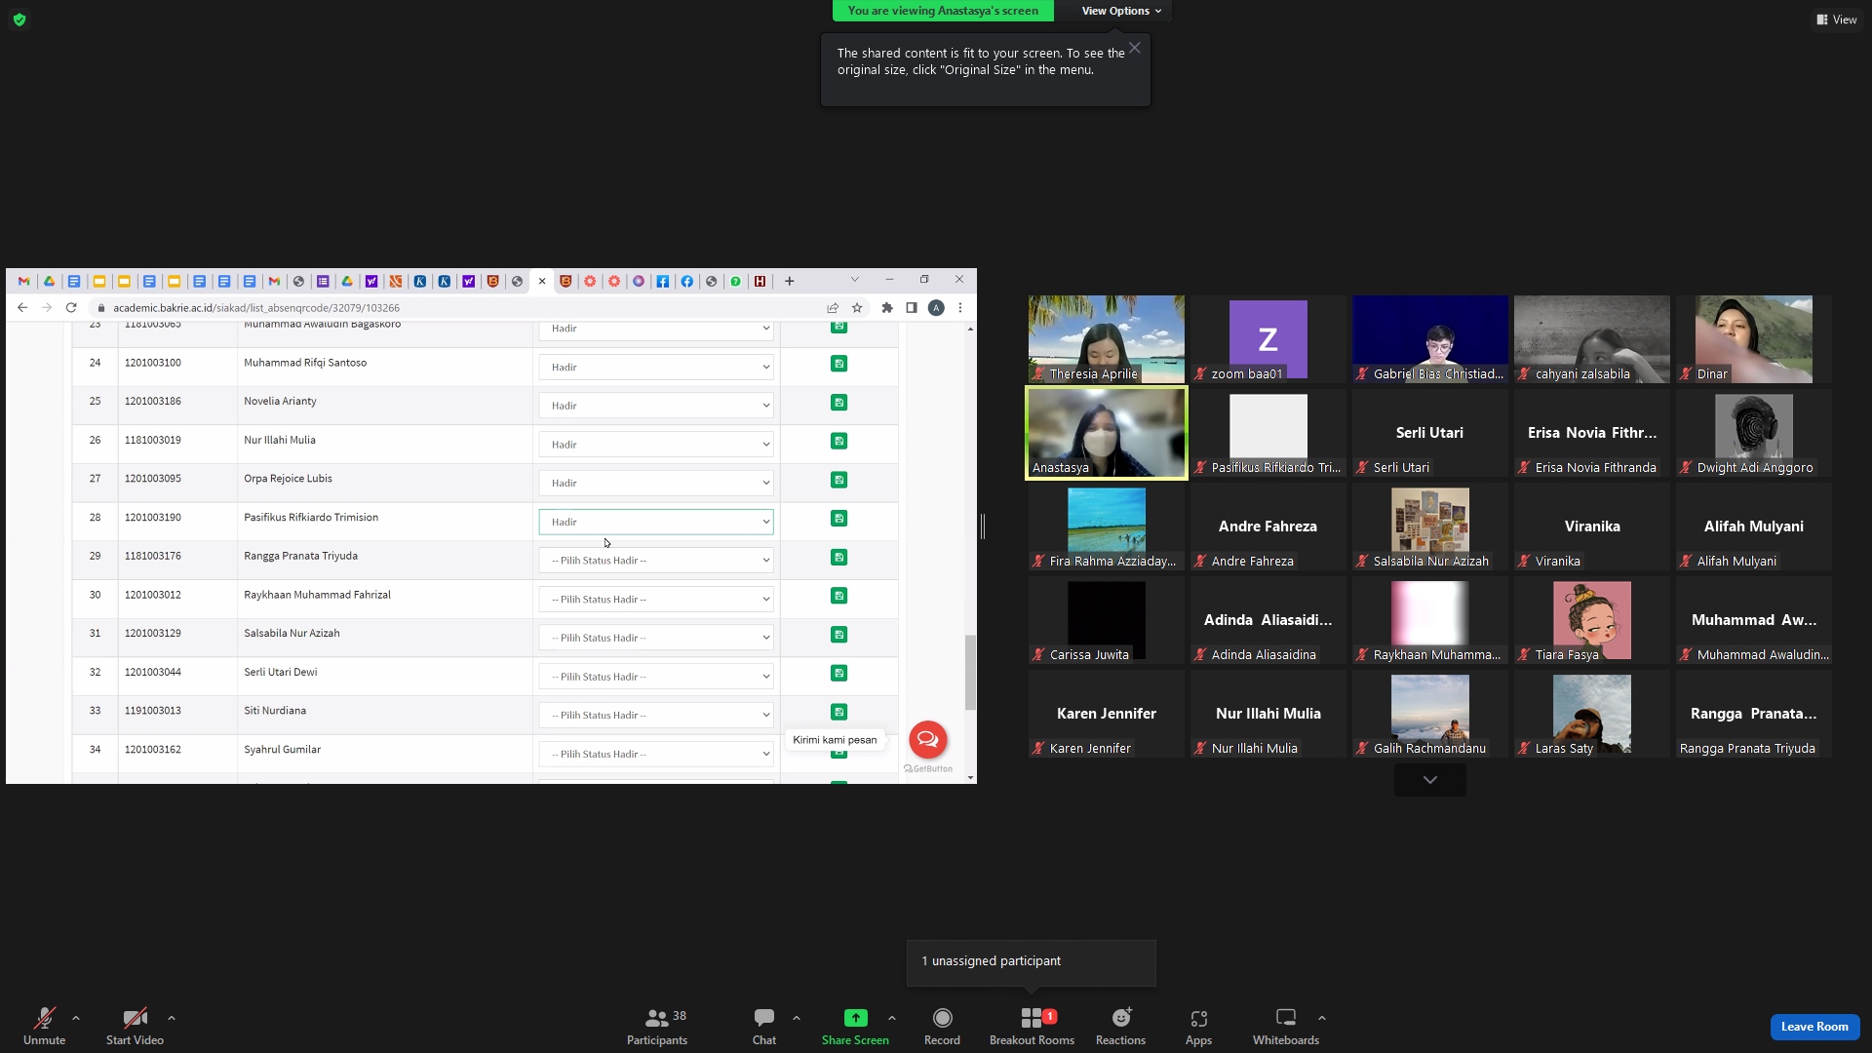Start sharing with Share Screen

point(855,1027)
